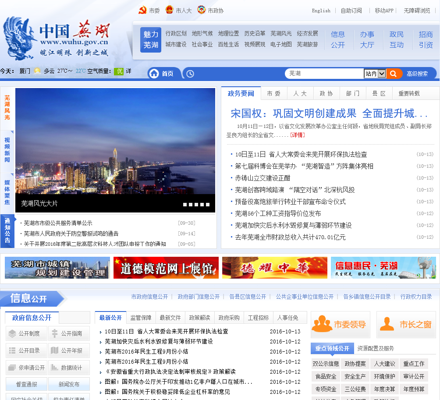Open the 无障碍浏览 link
Screen dimensions: 440x400
pyautogui.click(x=417, y=11)
